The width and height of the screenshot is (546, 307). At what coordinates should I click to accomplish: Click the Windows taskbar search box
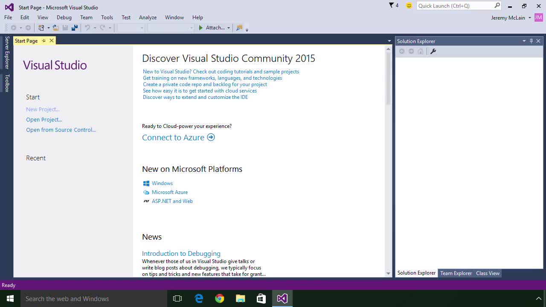[94, 298]
